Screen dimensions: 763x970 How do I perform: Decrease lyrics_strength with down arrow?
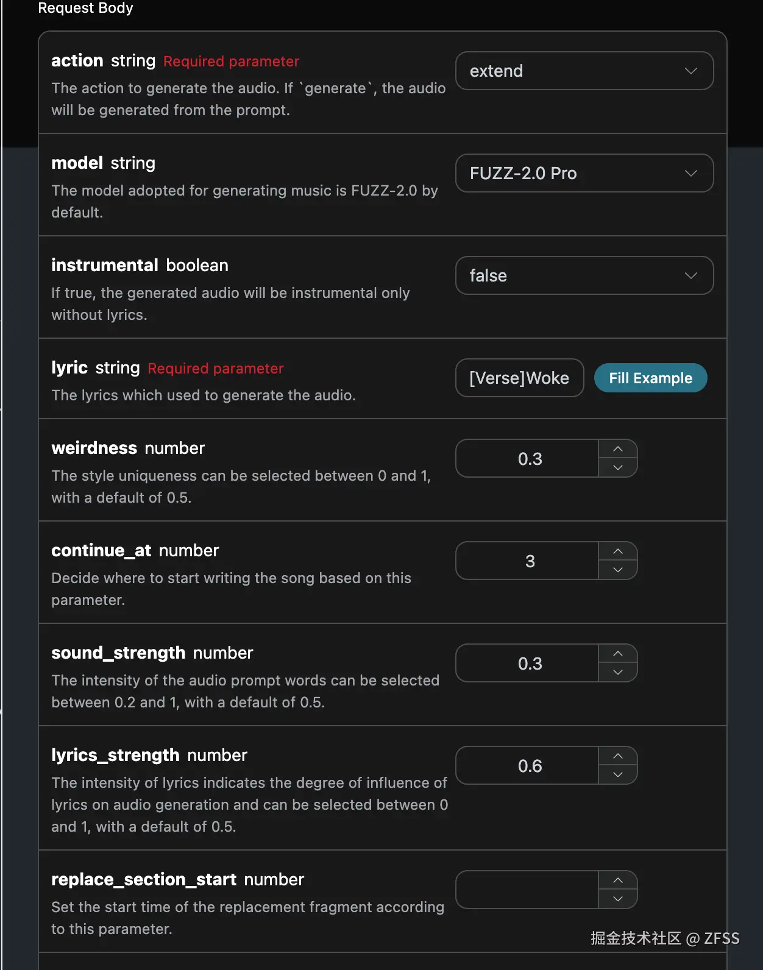[x=617, y=774]
